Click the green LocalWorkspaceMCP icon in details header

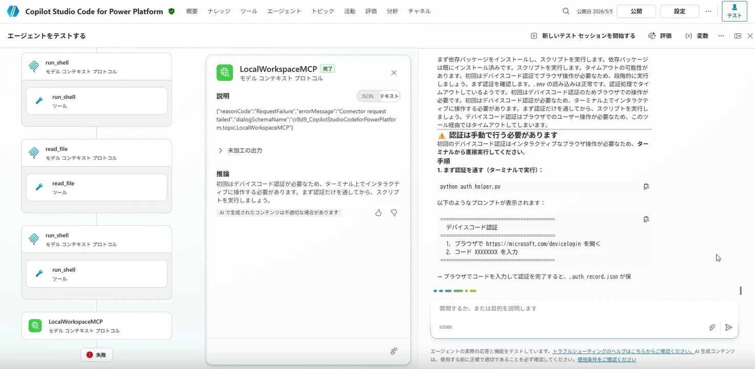tap(225, 73)
